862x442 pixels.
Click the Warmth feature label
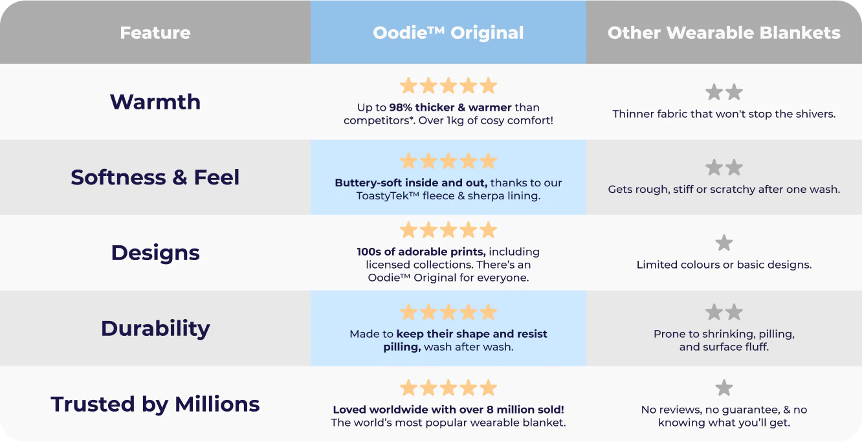coord(155,102)
